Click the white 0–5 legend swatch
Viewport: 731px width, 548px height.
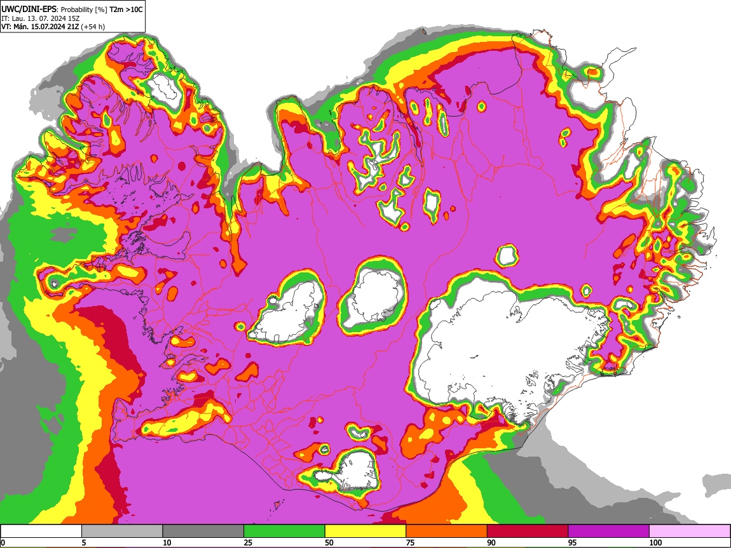(x=41, y=531)
